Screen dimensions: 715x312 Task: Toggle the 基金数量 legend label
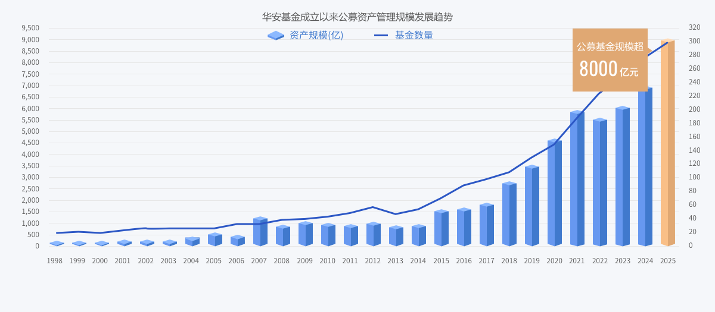click(x=414, y=36)
